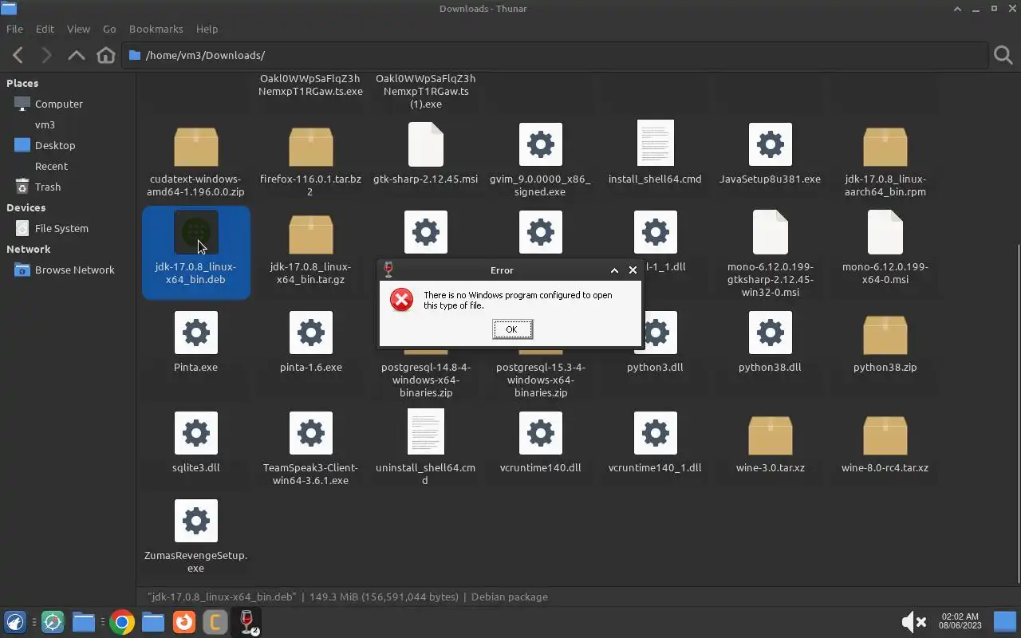Select ZumasRevengeSetup.exe gear icon
Viewport: 1021px width, 638px height.
point(196,521)
